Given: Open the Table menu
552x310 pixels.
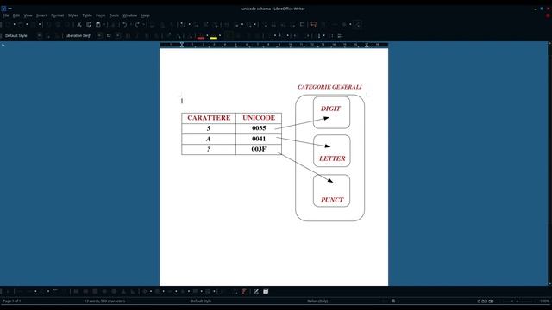Looking at the screenshot, I should pyautogui.click(x=87, y=15).
